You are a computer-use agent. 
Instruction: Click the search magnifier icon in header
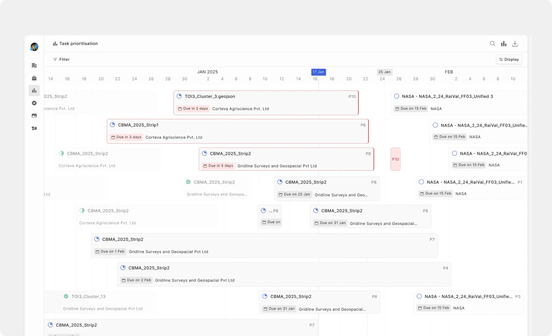click(x=492, y=44)
